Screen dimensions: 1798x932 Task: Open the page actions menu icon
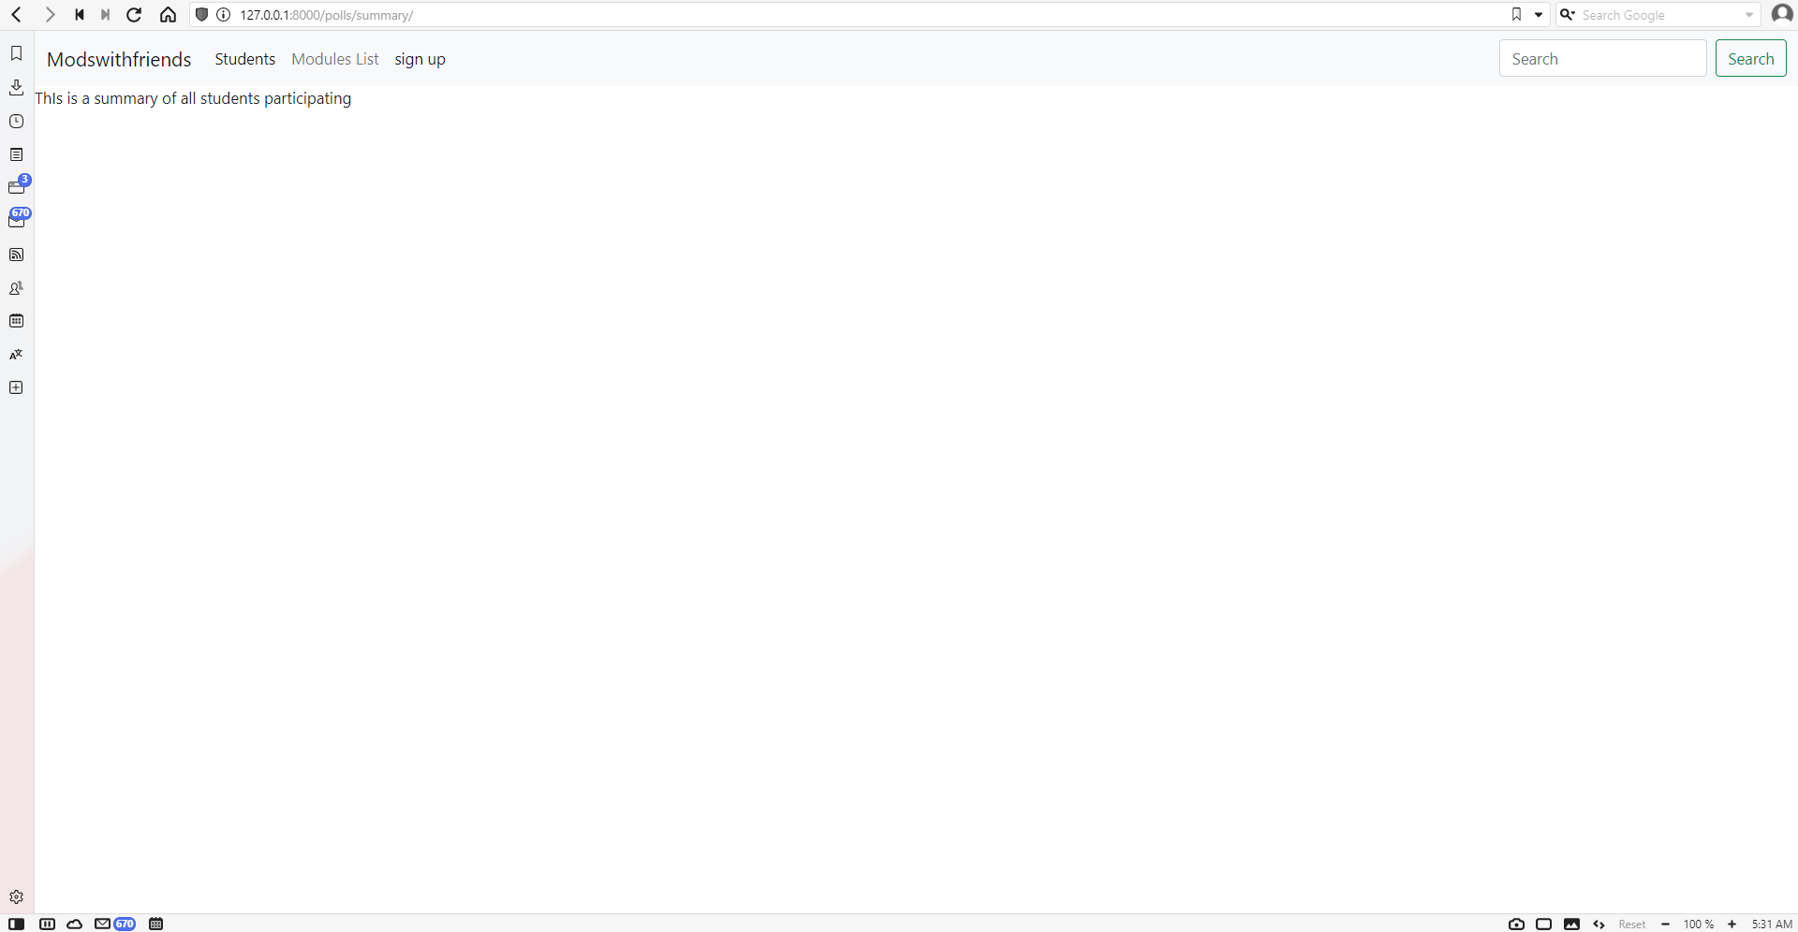pyautogui.click(x=1599, y=924)
